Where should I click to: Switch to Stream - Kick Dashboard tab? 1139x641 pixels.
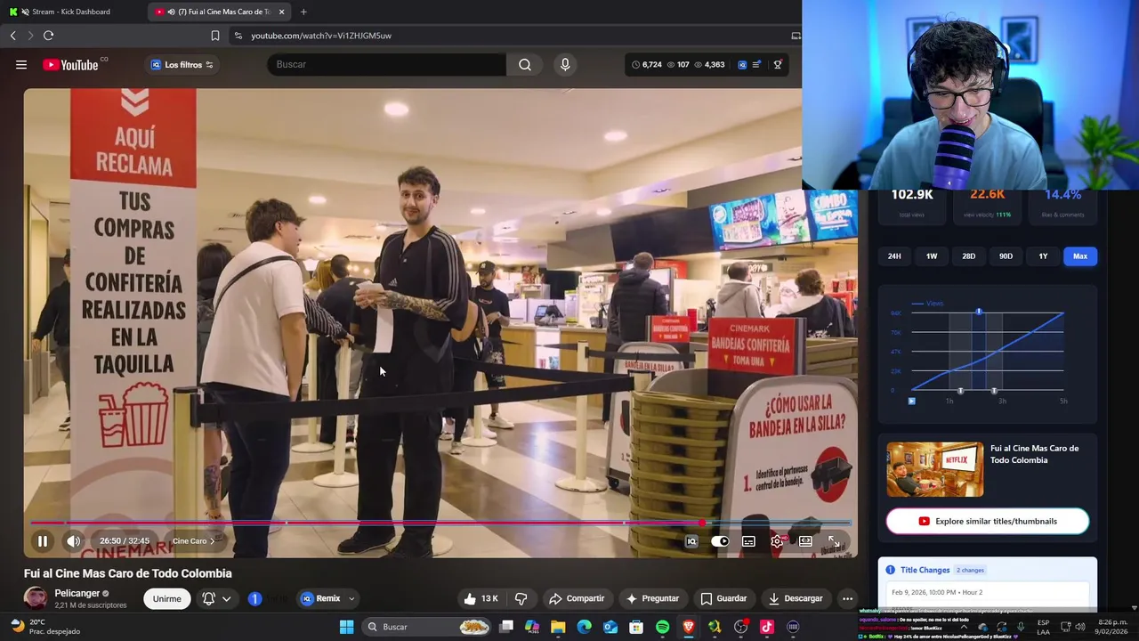[71, 12]
